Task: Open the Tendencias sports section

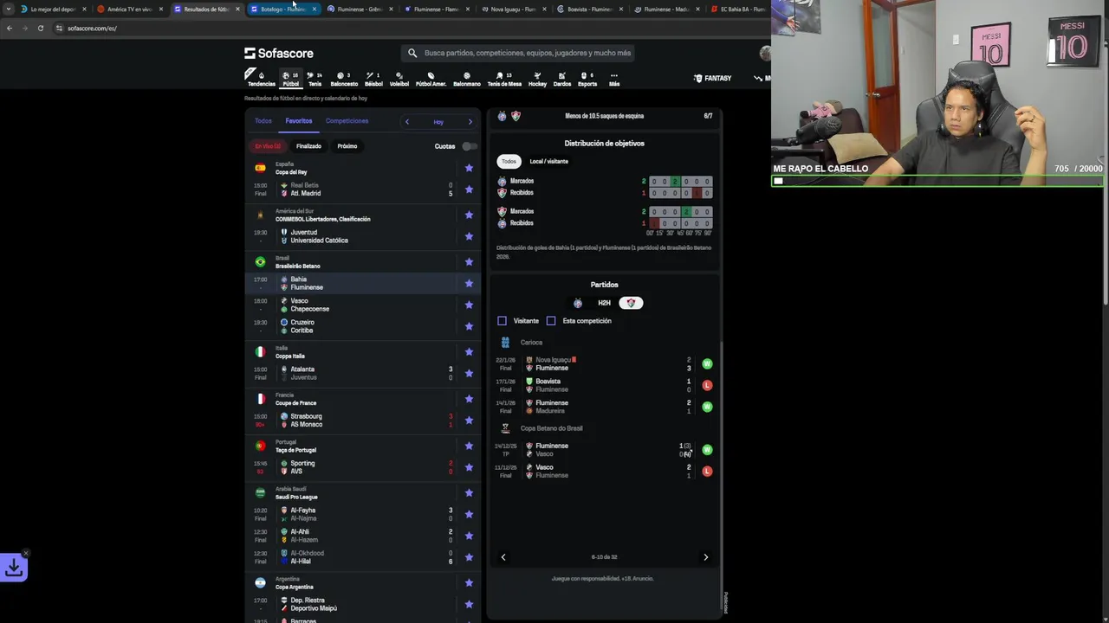Action: point(261,79)
